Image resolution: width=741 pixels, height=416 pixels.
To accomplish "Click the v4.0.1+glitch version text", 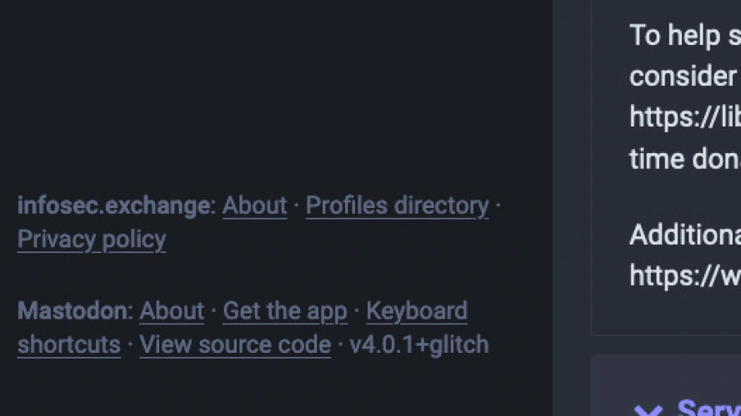I will coord(419,344).
